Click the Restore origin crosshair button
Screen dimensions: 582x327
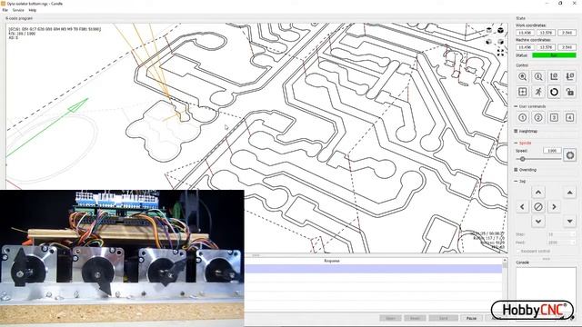pos(523,92)
